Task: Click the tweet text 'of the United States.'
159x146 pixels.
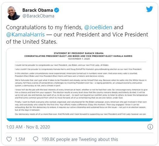Action: click(32, 42)
